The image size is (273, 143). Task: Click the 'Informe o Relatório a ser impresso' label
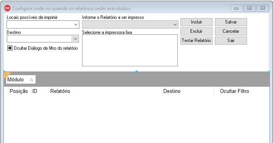113,17
